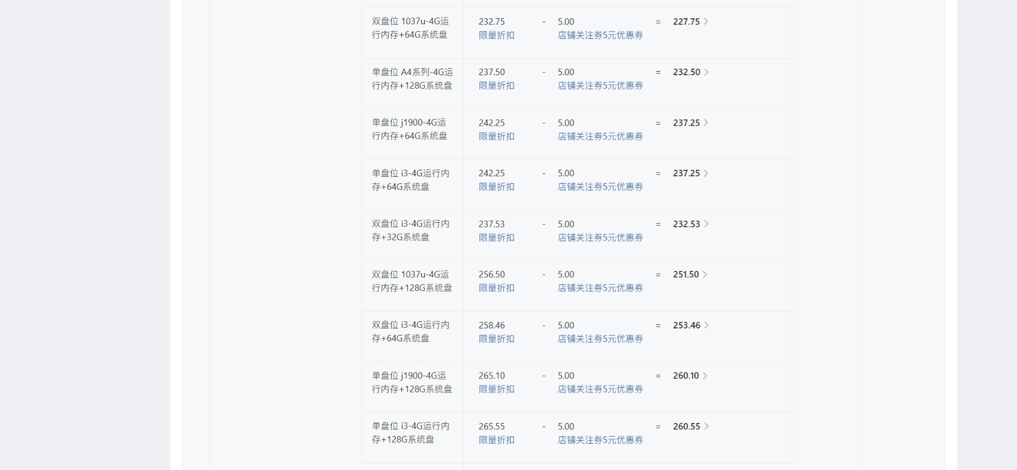Select 限量折扣 under price 237.53

coord(496,238)
